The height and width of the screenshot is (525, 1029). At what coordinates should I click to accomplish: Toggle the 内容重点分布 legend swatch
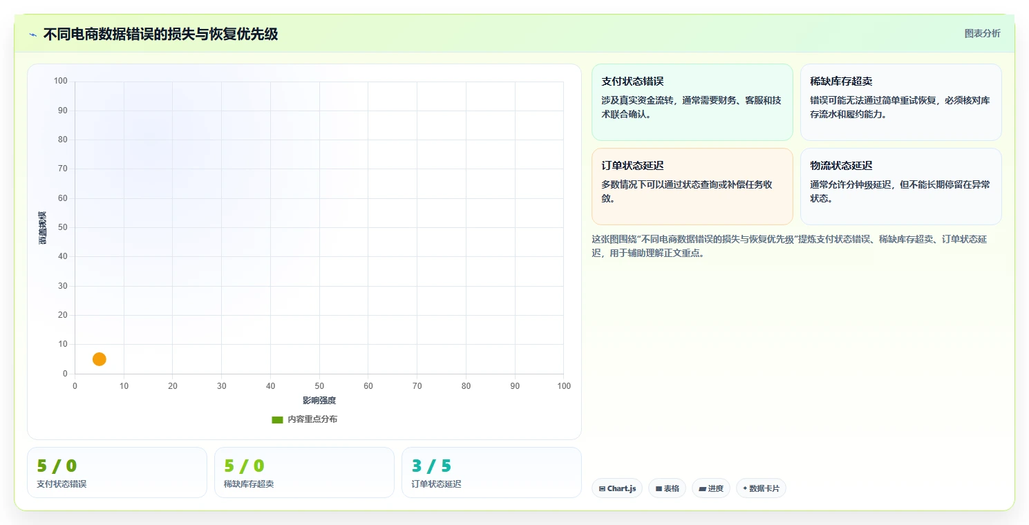click(x=277, y=419)
